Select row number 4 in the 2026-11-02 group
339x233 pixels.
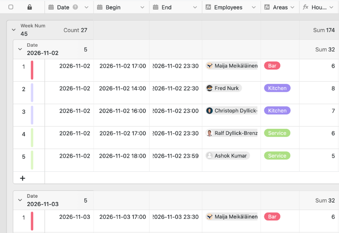pos(23,134)
